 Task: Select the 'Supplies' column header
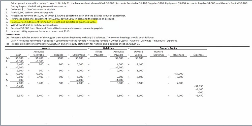(59, 55)
